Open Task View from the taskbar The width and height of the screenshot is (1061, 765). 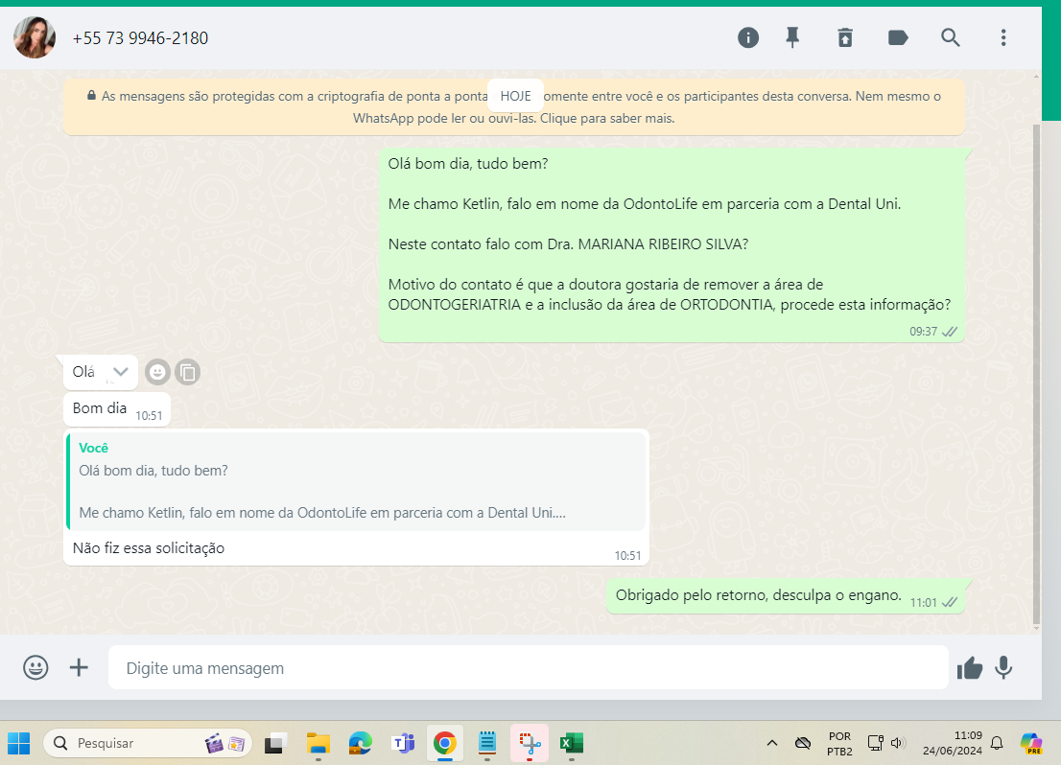pyautogui.click(x=275, y=743)
